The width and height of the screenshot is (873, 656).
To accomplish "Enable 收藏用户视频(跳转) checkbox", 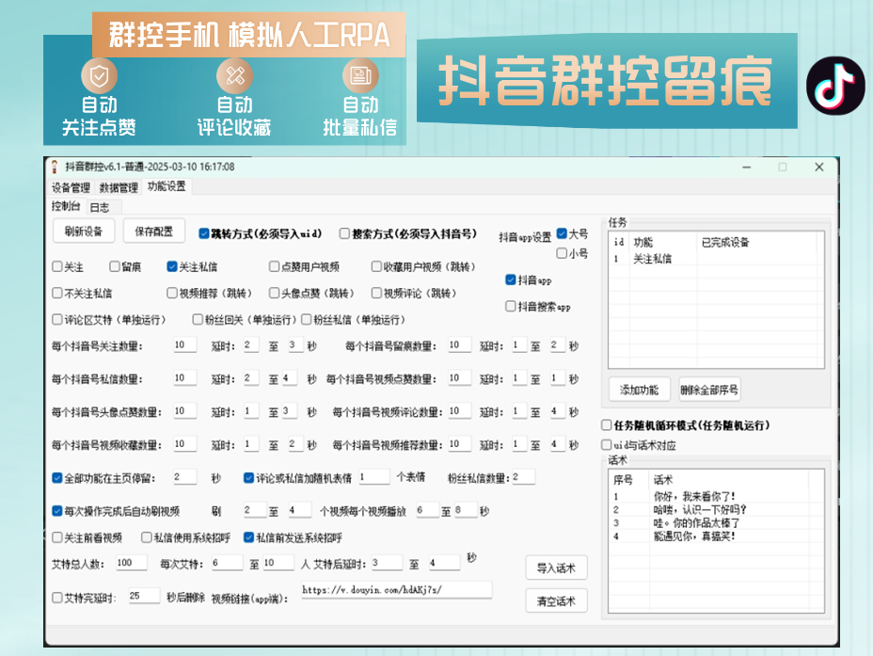I will (376, 266).
